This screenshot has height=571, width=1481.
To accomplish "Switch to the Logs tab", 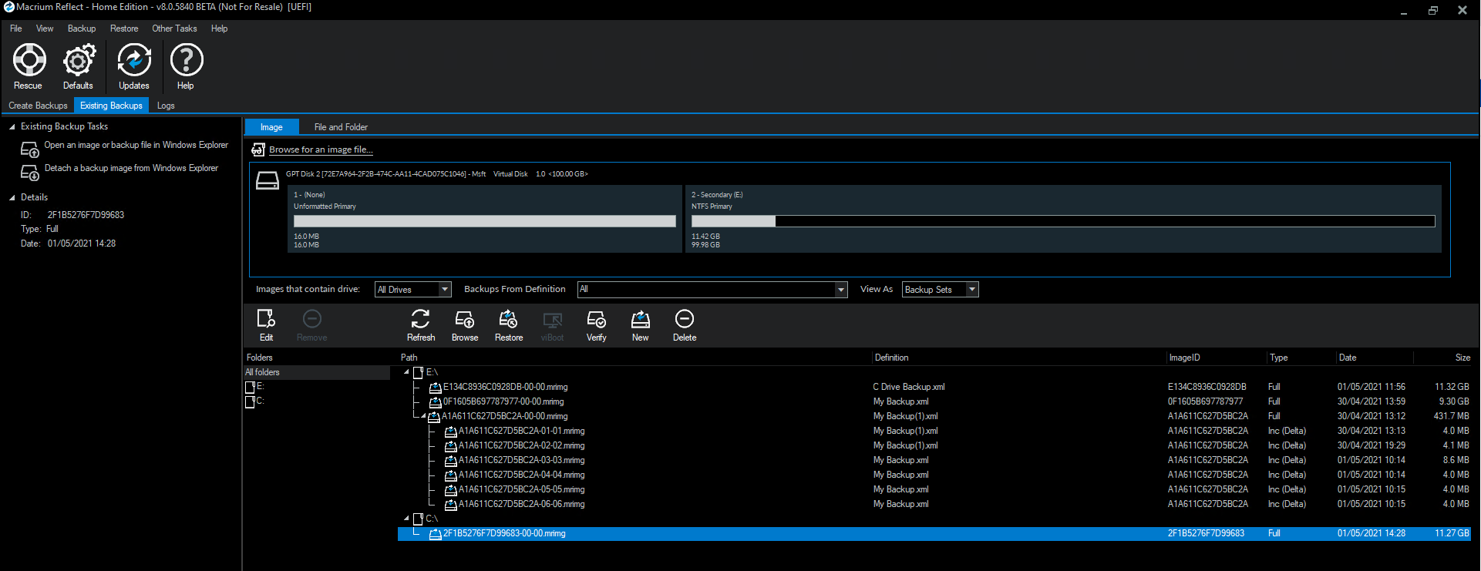I will pyautogui.click(x=166, y=106).
